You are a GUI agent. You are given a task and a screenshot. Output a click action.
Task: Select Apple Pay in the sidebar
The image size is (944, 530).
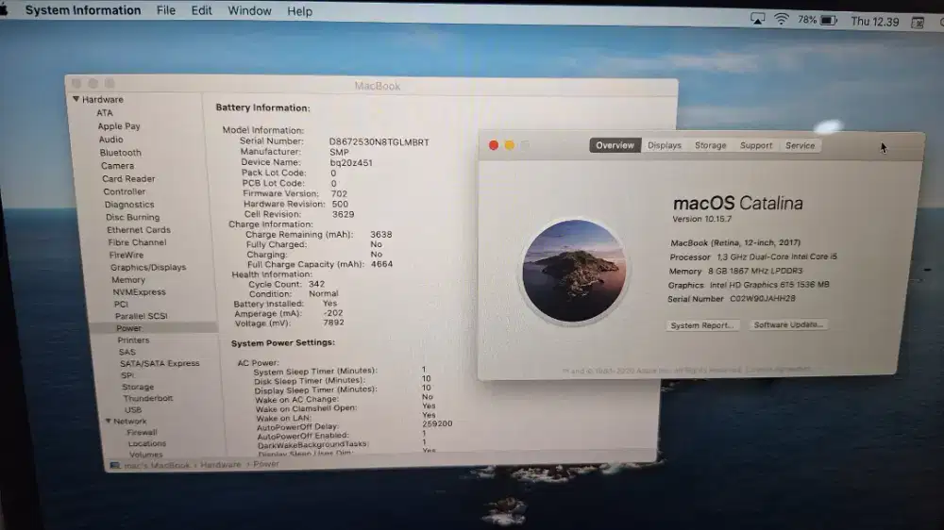coord(119,125)
